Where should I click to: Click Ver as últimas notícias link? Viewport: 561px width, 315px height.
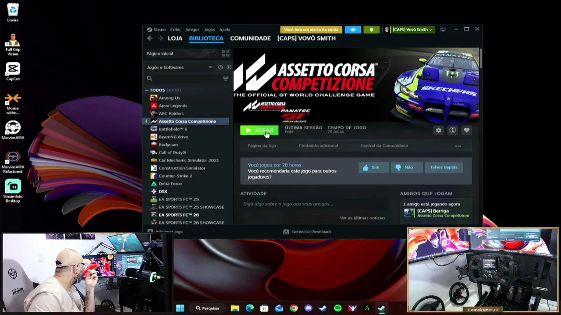click(362, 218)
